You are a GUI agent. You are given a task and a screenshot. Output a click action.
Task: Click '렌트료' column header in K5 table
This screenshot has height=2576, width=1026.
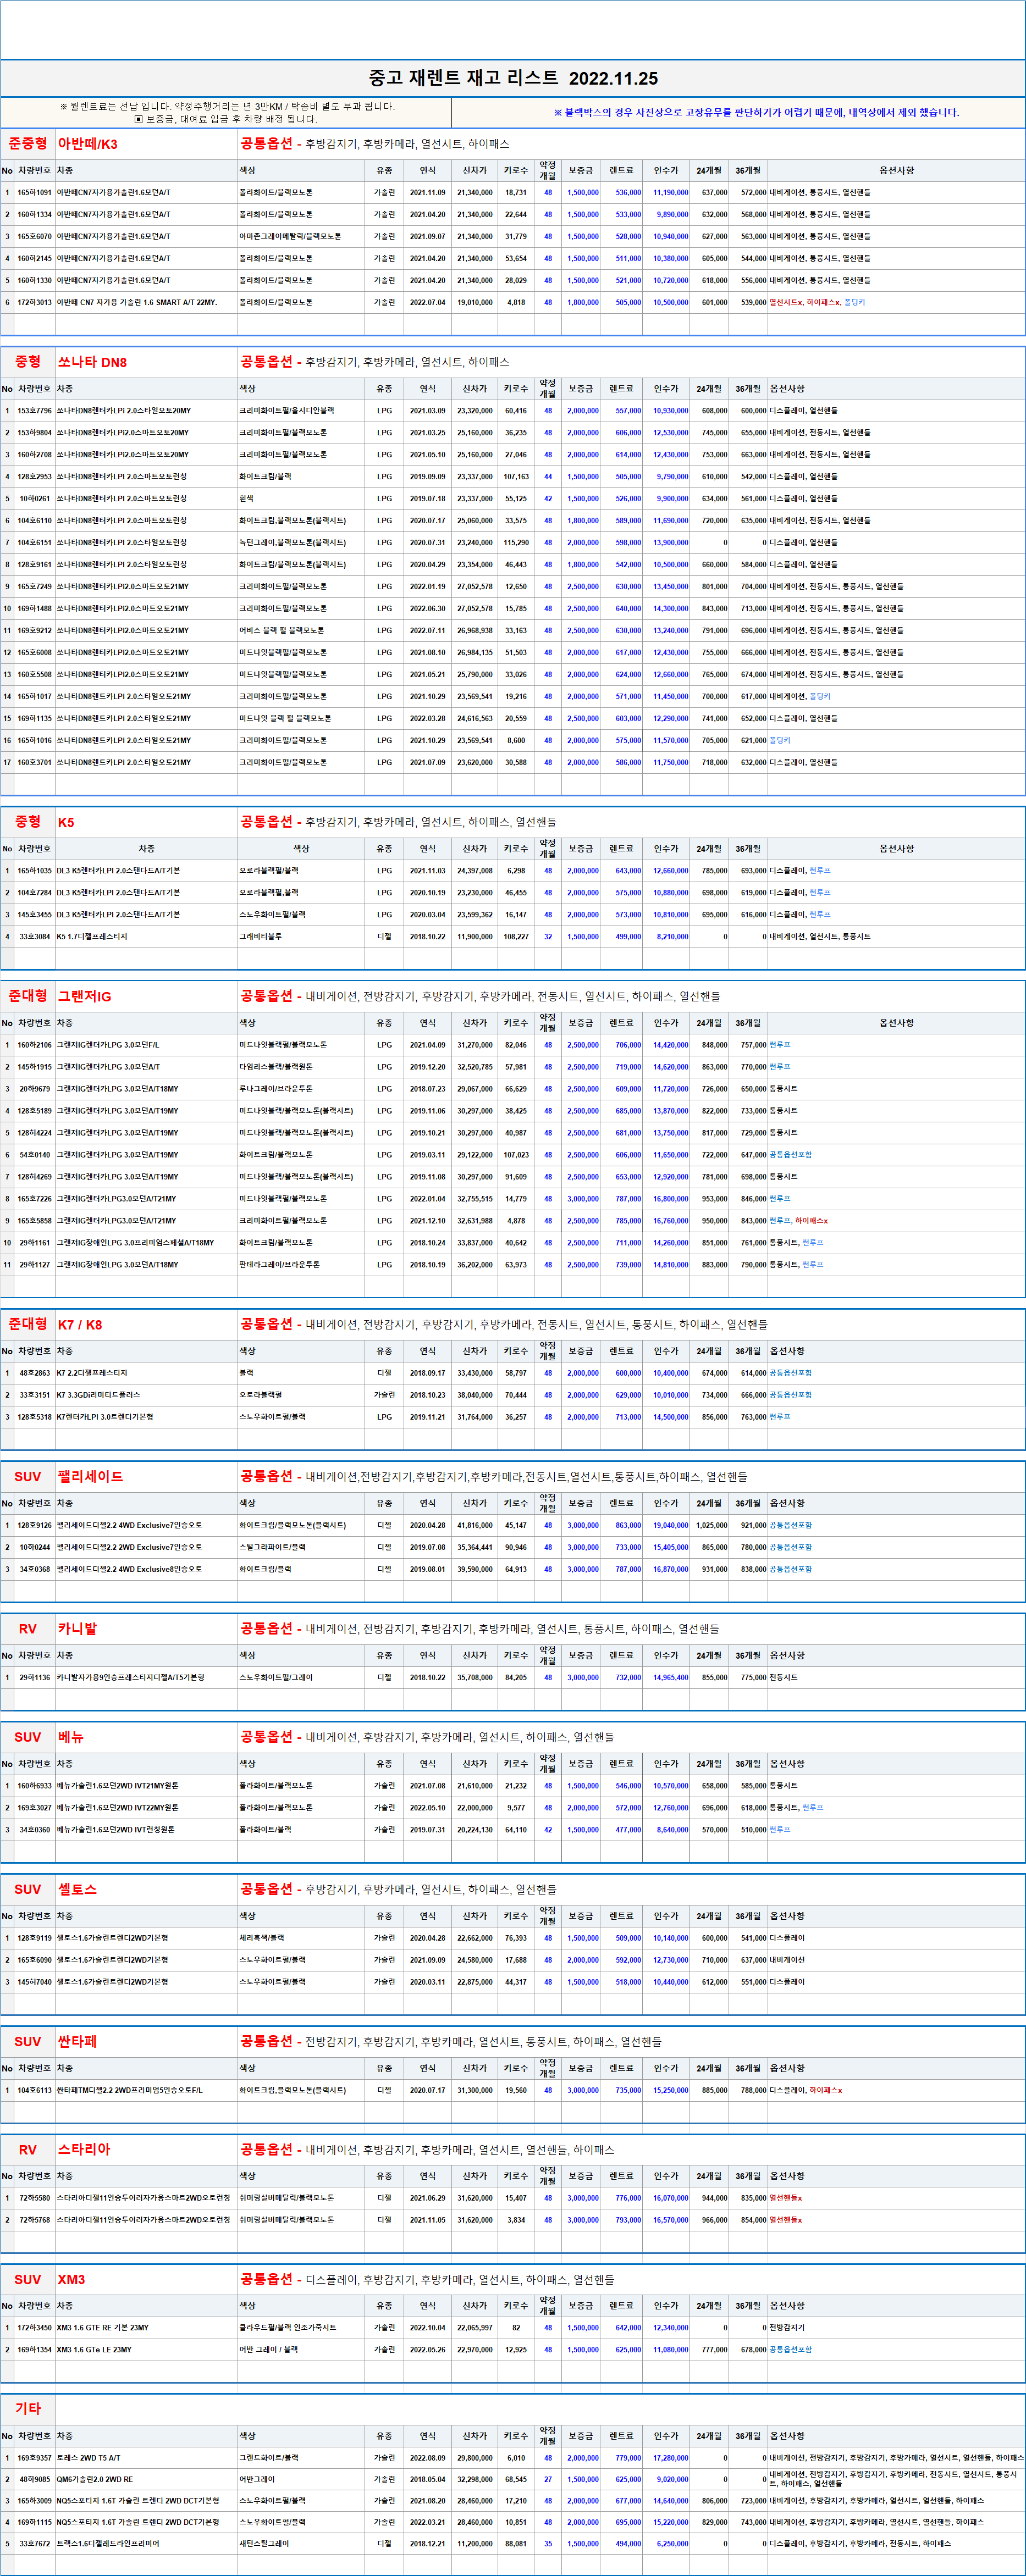pos(621,849)
